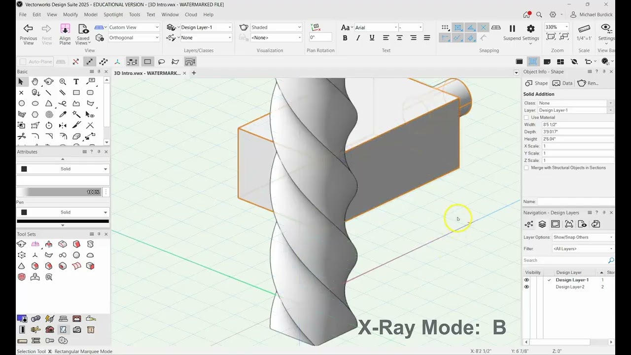Toggle Snap to Intersection

484,28
